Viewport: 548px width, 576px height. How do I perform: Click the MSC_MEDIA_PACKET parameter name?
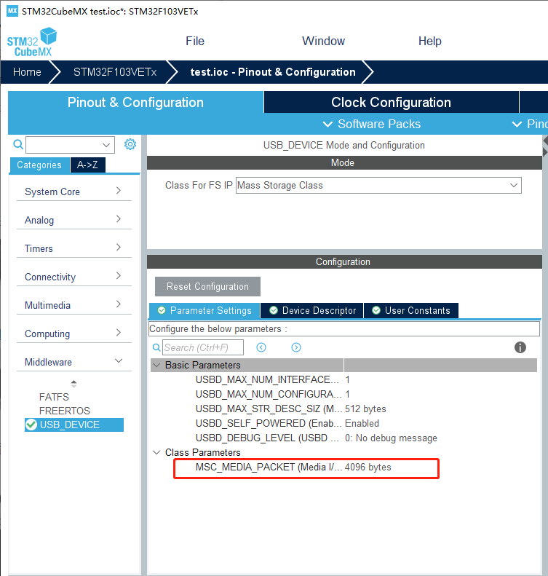269,467
